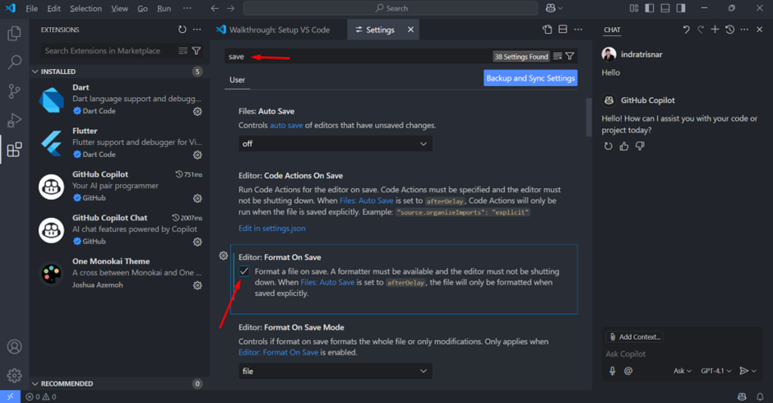Viewport: 773px width, 403px height.
Task: Open gear menu for Format On Save
Action: [x=224, y=256]
